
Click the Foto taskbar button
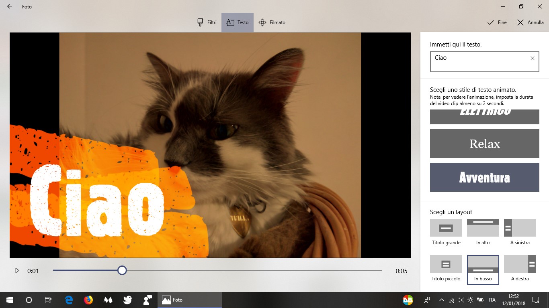pos(190,300)
